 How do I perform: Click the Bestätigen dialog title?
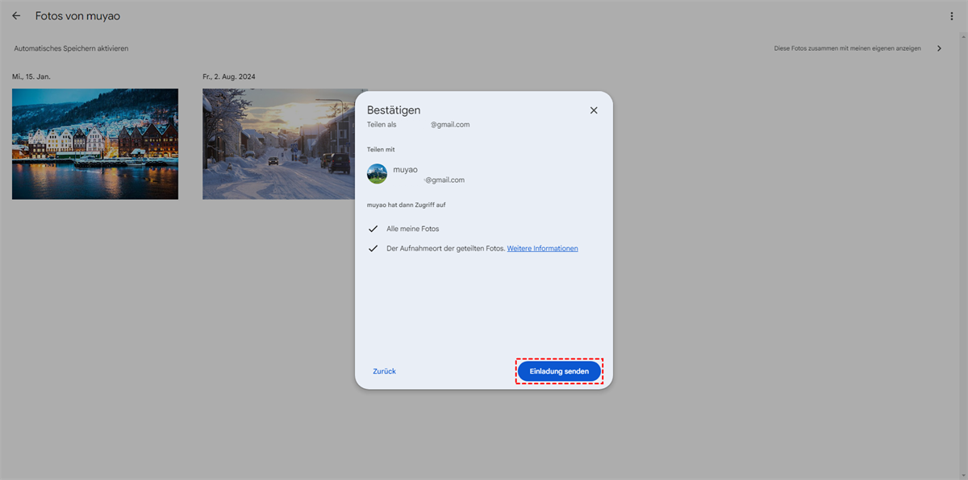pos(394,110)
